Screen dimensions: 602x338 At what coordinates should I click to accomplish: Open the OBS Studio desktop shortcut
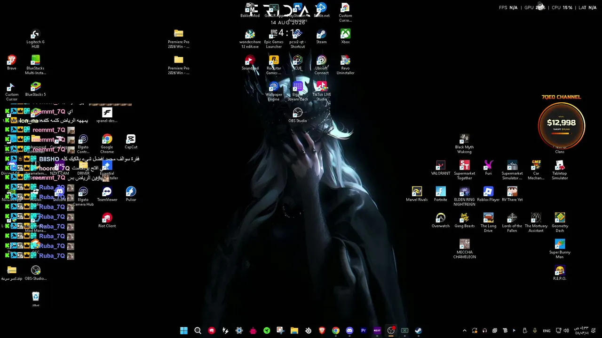click(297, 115)
